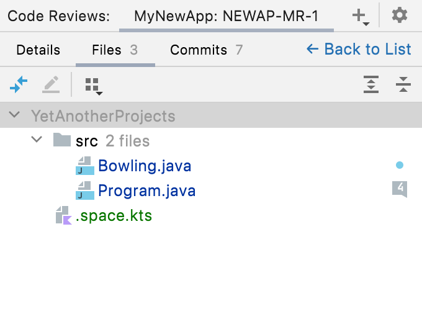Click the show diff arrows icon
422x309 pixels.
tap(19, 84)
